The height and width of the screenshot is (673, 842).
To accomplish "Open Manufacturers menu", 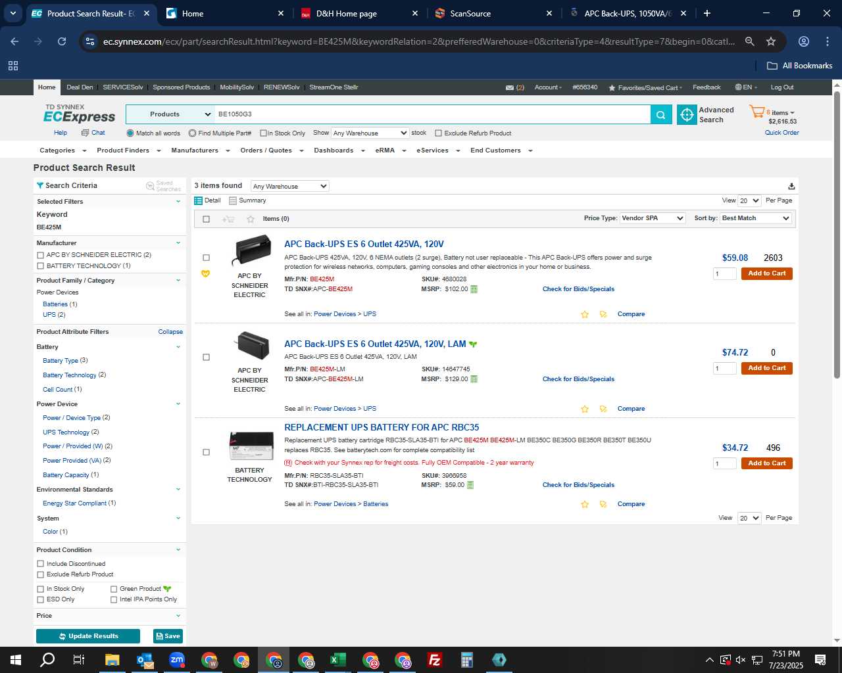I will pos(200,151).
